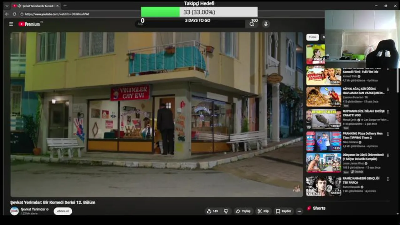Open options menu for RUSYANIN GİZLİ SİLAHI video
This screenshot has width=400, height=225.
[x=388, y=112]
